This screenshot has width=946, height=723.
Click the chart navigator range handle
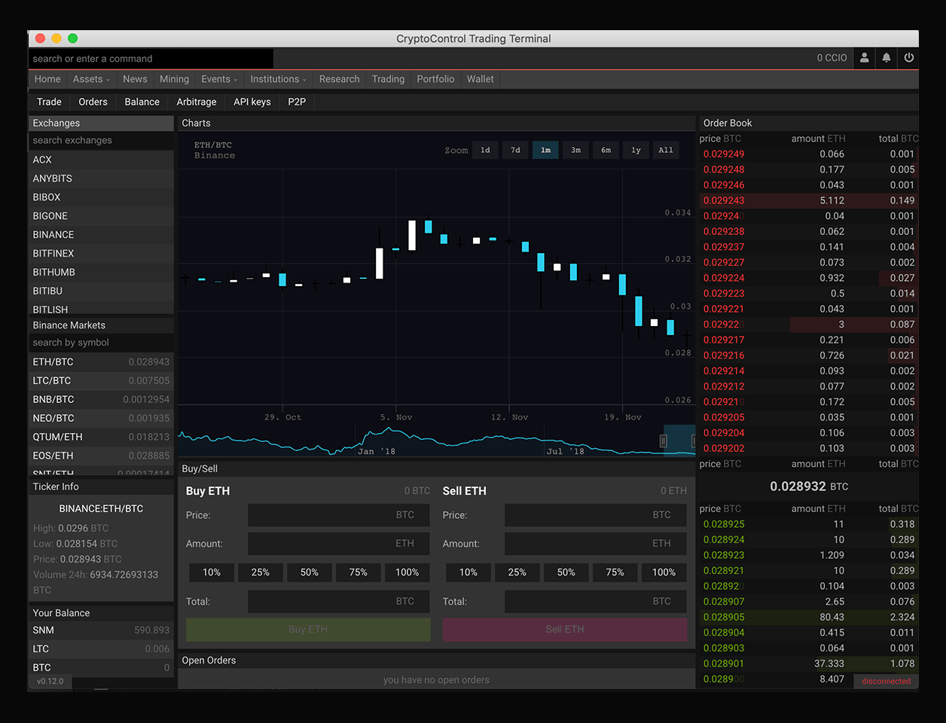(664, 441)
